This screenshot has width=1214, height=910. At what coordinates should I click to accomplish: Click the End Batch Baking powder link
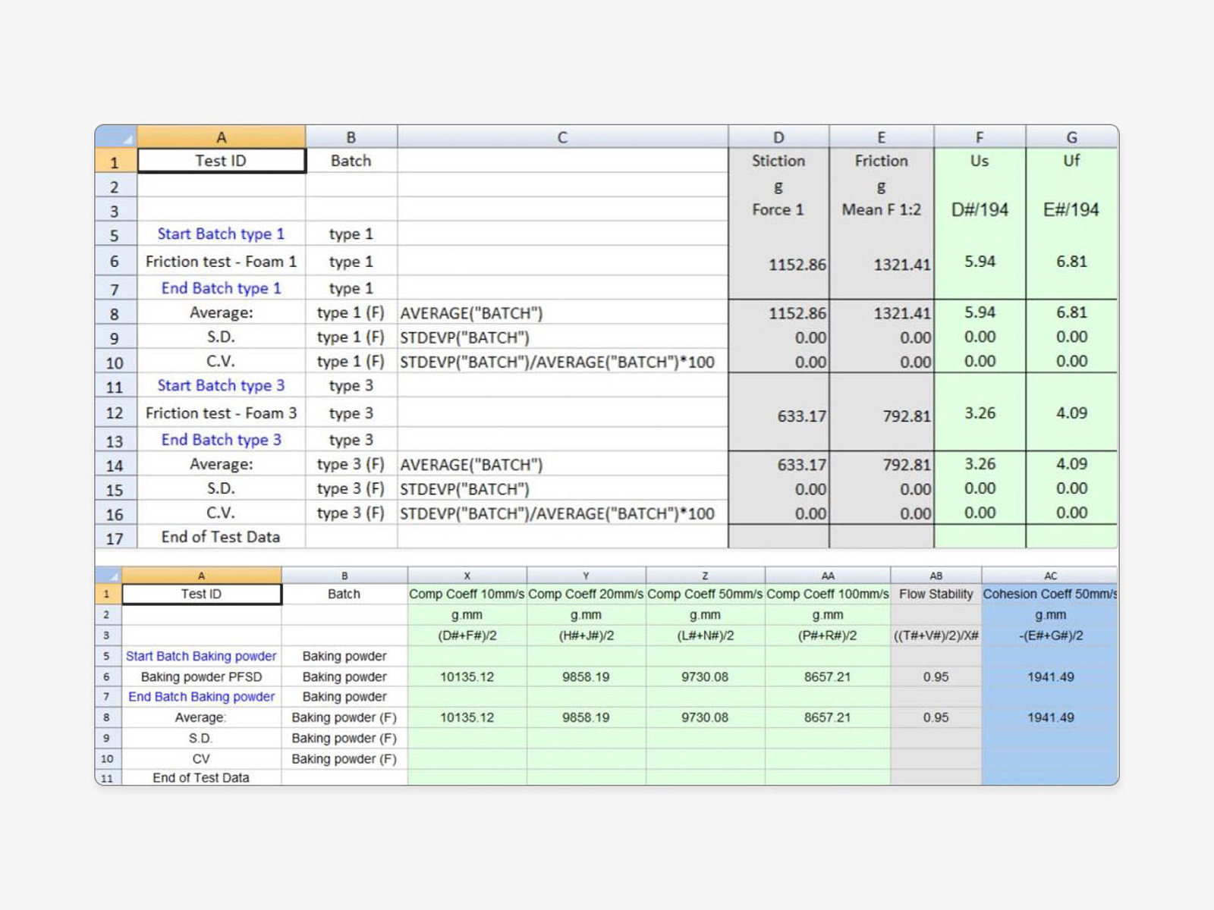point(200,697)
